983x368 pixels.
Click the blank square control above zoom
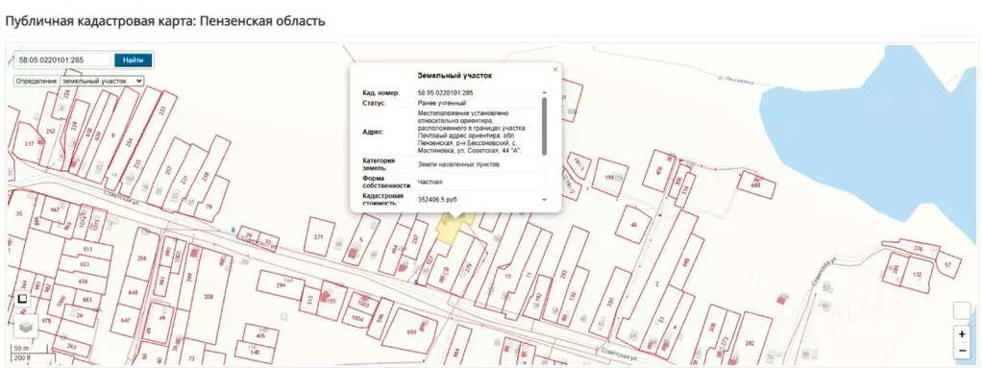point(962,310)
